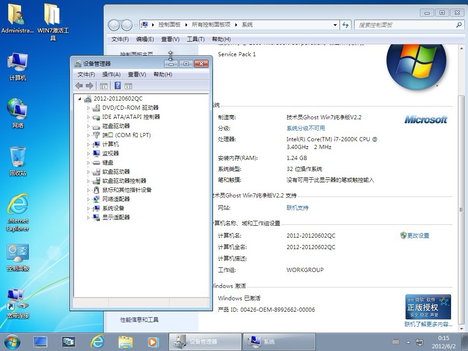Viewport: 468px width, 351px height.
Task: Click the action pane icon beside the Help icon
Action: click(128, 86)
